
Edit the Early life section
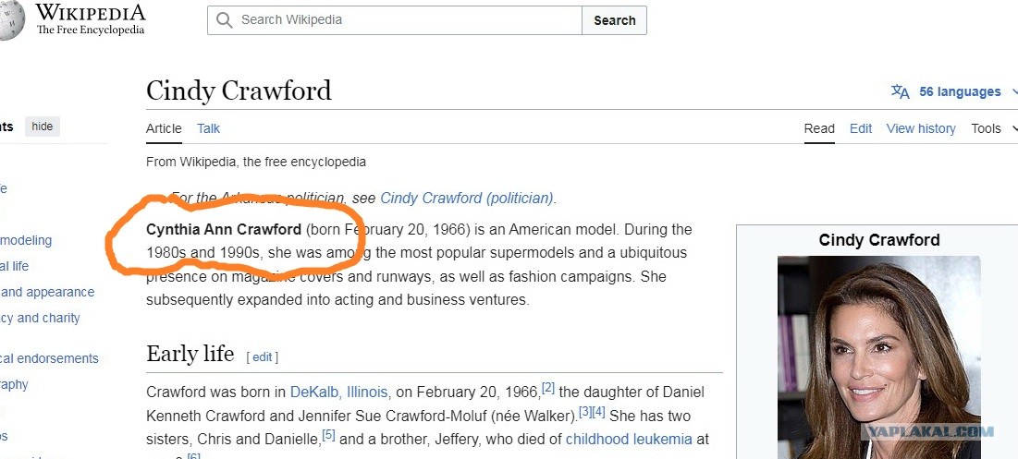(x=263, y=356)
